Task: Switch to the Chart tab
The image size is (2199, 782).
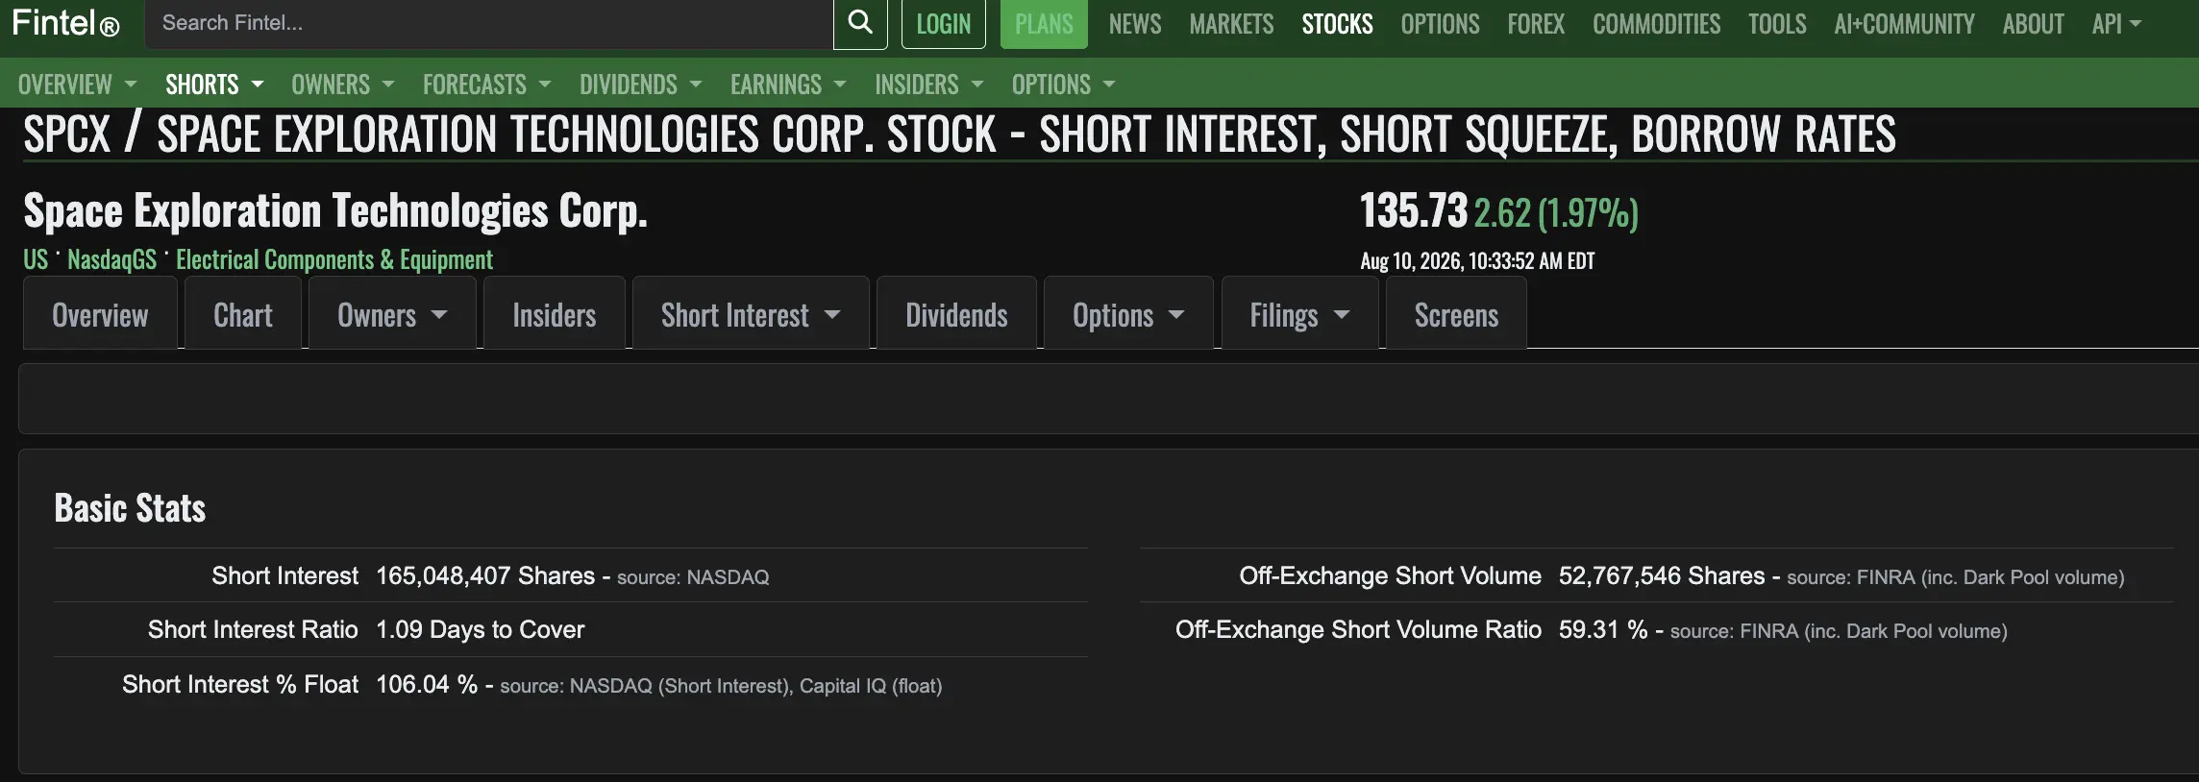Action: [243, 315]
